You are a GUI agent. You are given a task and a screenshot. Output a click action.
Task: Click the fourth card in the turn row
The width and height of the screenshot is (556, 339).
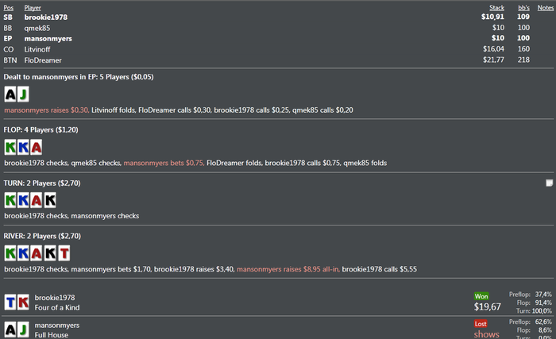(x=50, y=200)
